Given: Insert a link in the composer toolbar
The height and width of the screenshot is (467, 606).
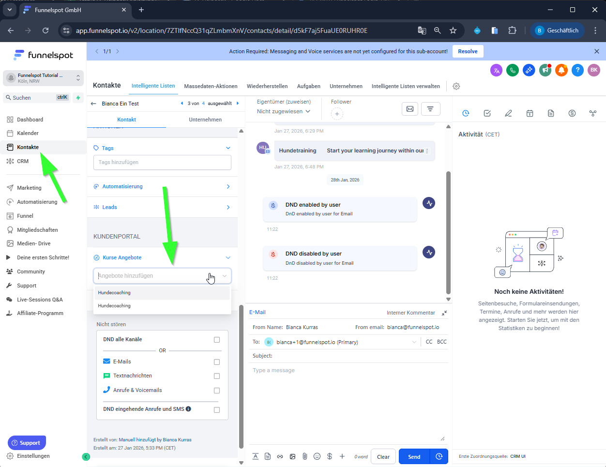Looking at the screenshot, I should 280,456.
